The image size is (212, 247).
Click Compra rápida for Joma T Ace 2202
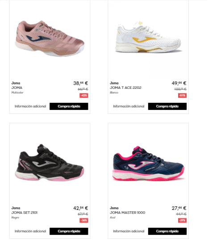click(167, 106)
